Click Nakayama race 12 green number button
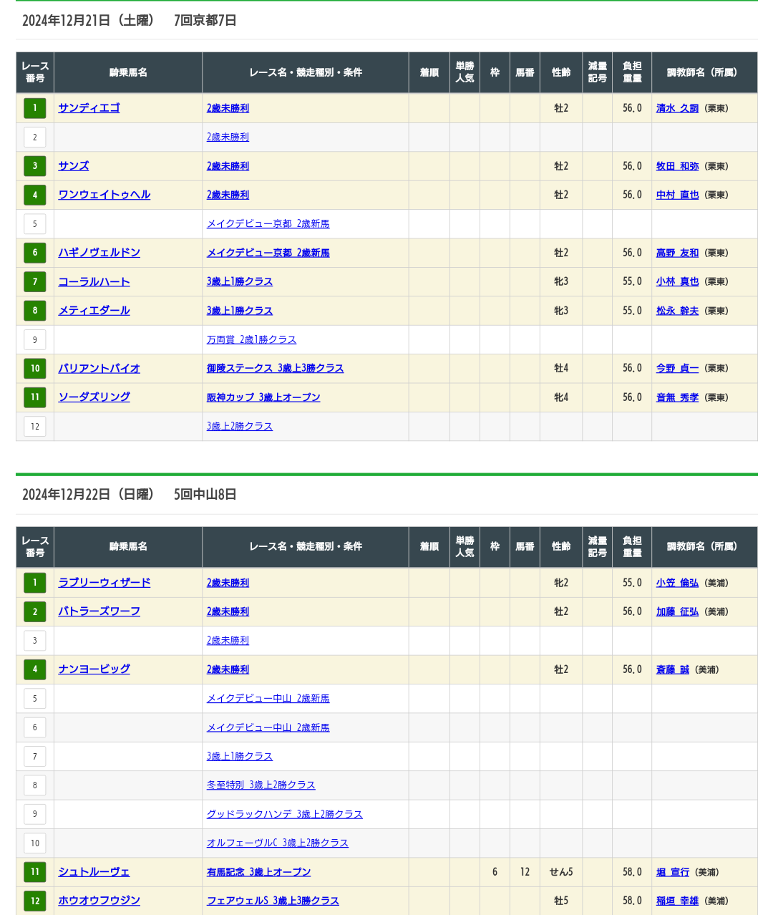This screenshot has height=915, width=773. click(35, 901)
